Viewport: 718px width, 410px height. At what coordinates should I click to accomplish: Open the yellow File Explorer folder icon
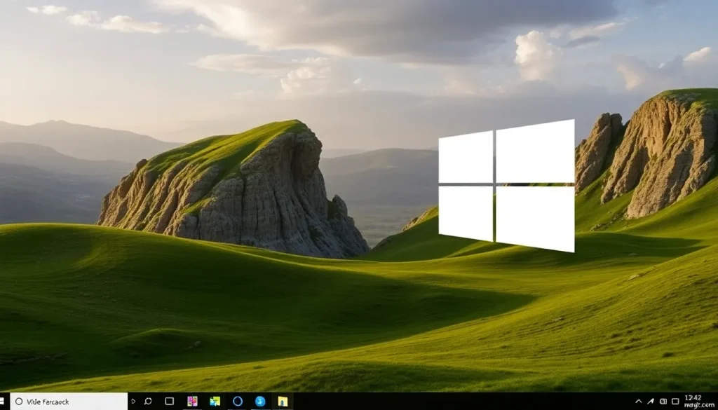[283, 402]
